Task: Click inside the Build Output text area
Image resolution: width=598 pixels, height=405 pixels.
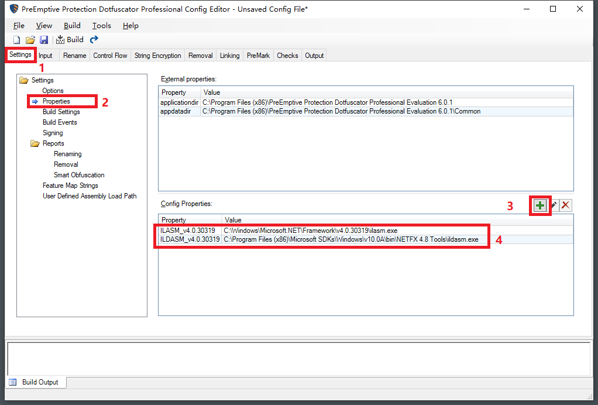Action: click(x=298, y=359)
